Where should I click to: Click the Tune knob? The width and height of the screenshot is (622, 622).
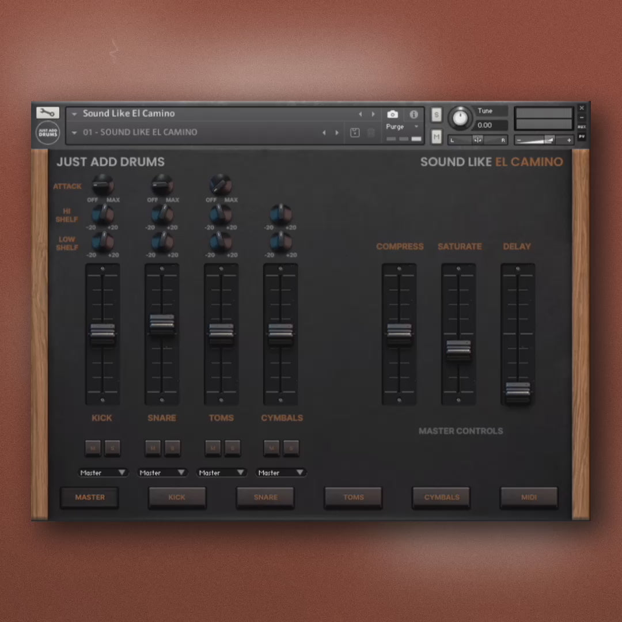point(460,117)
